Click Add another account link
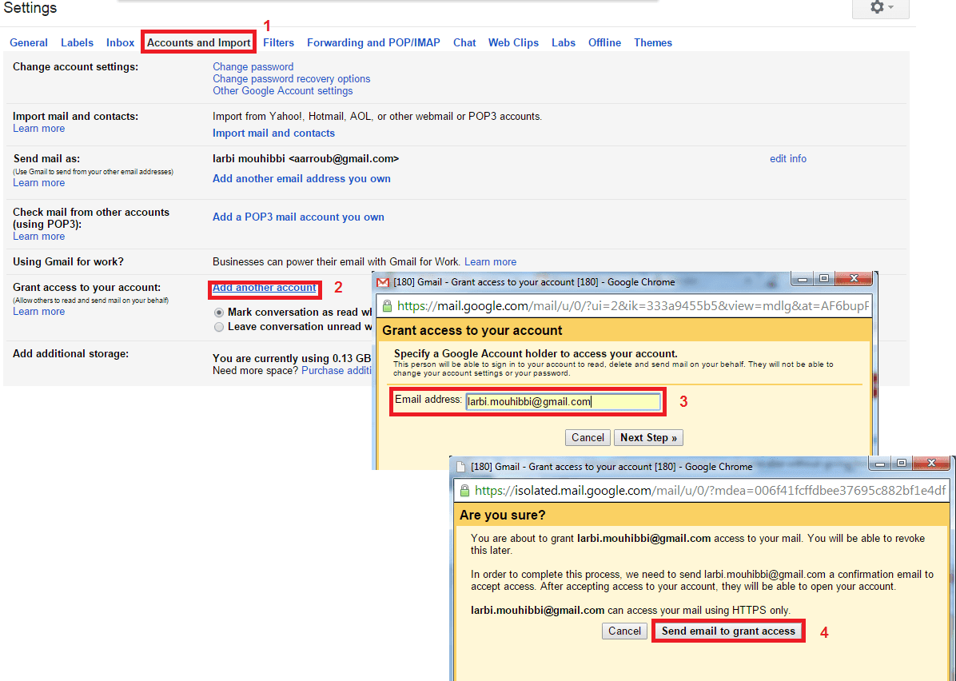The height and width of the screenshot is (681, 956). [x=264, y=287]
